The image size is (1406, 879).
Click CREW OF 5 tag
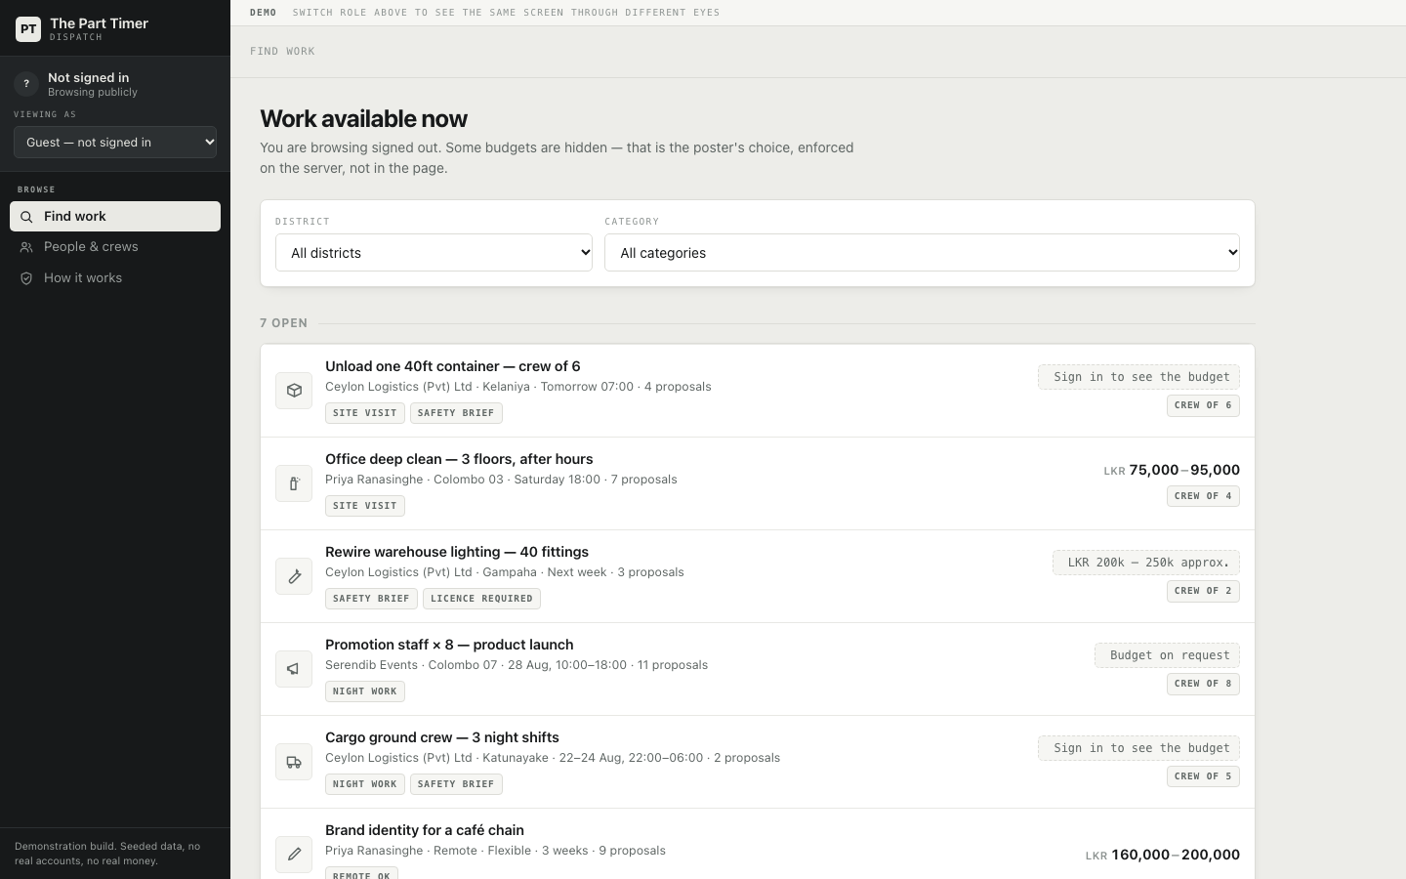coord(1203,776)
